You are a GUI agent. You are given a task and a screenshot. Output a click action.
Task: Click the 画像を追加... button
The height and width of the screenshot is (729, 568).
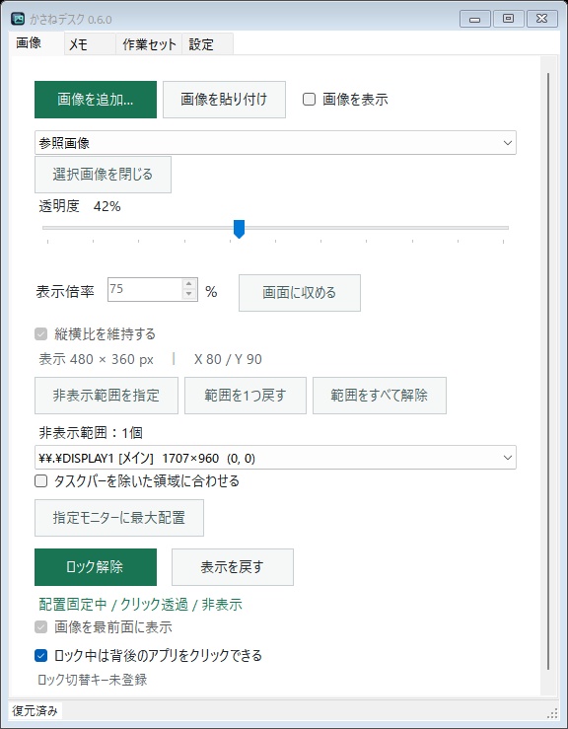tap(96, 100)
